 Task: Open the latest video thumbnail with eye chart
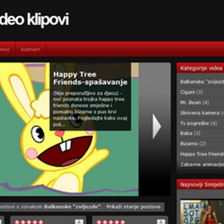tap(202, 212)
